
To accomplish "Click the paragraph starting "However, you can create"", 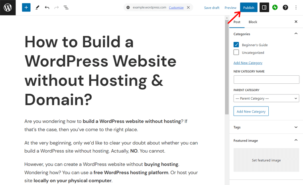I will tap(111, 172).
